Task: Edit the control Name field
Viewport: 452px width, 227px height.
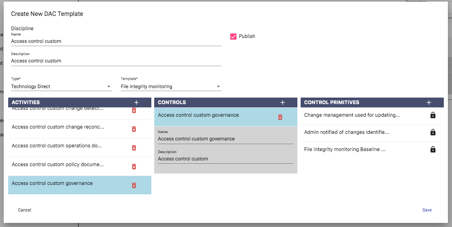Action: [x=226, y=139]
